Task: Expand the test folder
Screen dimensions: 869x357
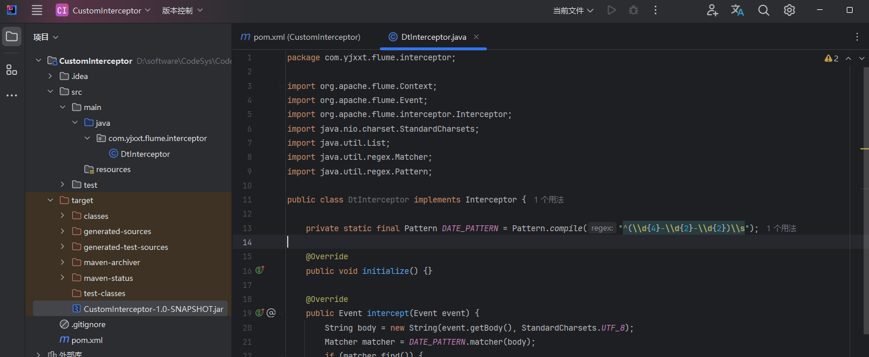Action: click(63, 185)
